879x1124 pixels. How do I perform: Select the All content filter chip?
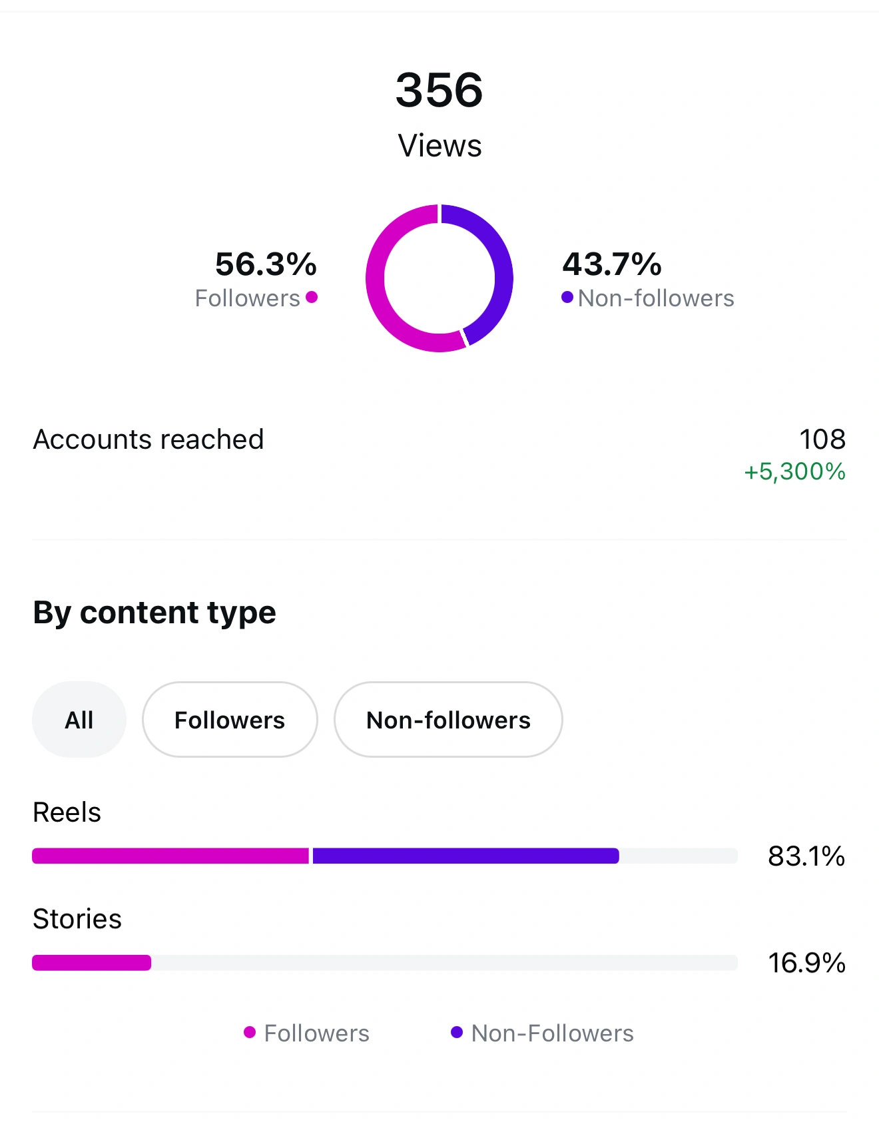pos(79,720)
